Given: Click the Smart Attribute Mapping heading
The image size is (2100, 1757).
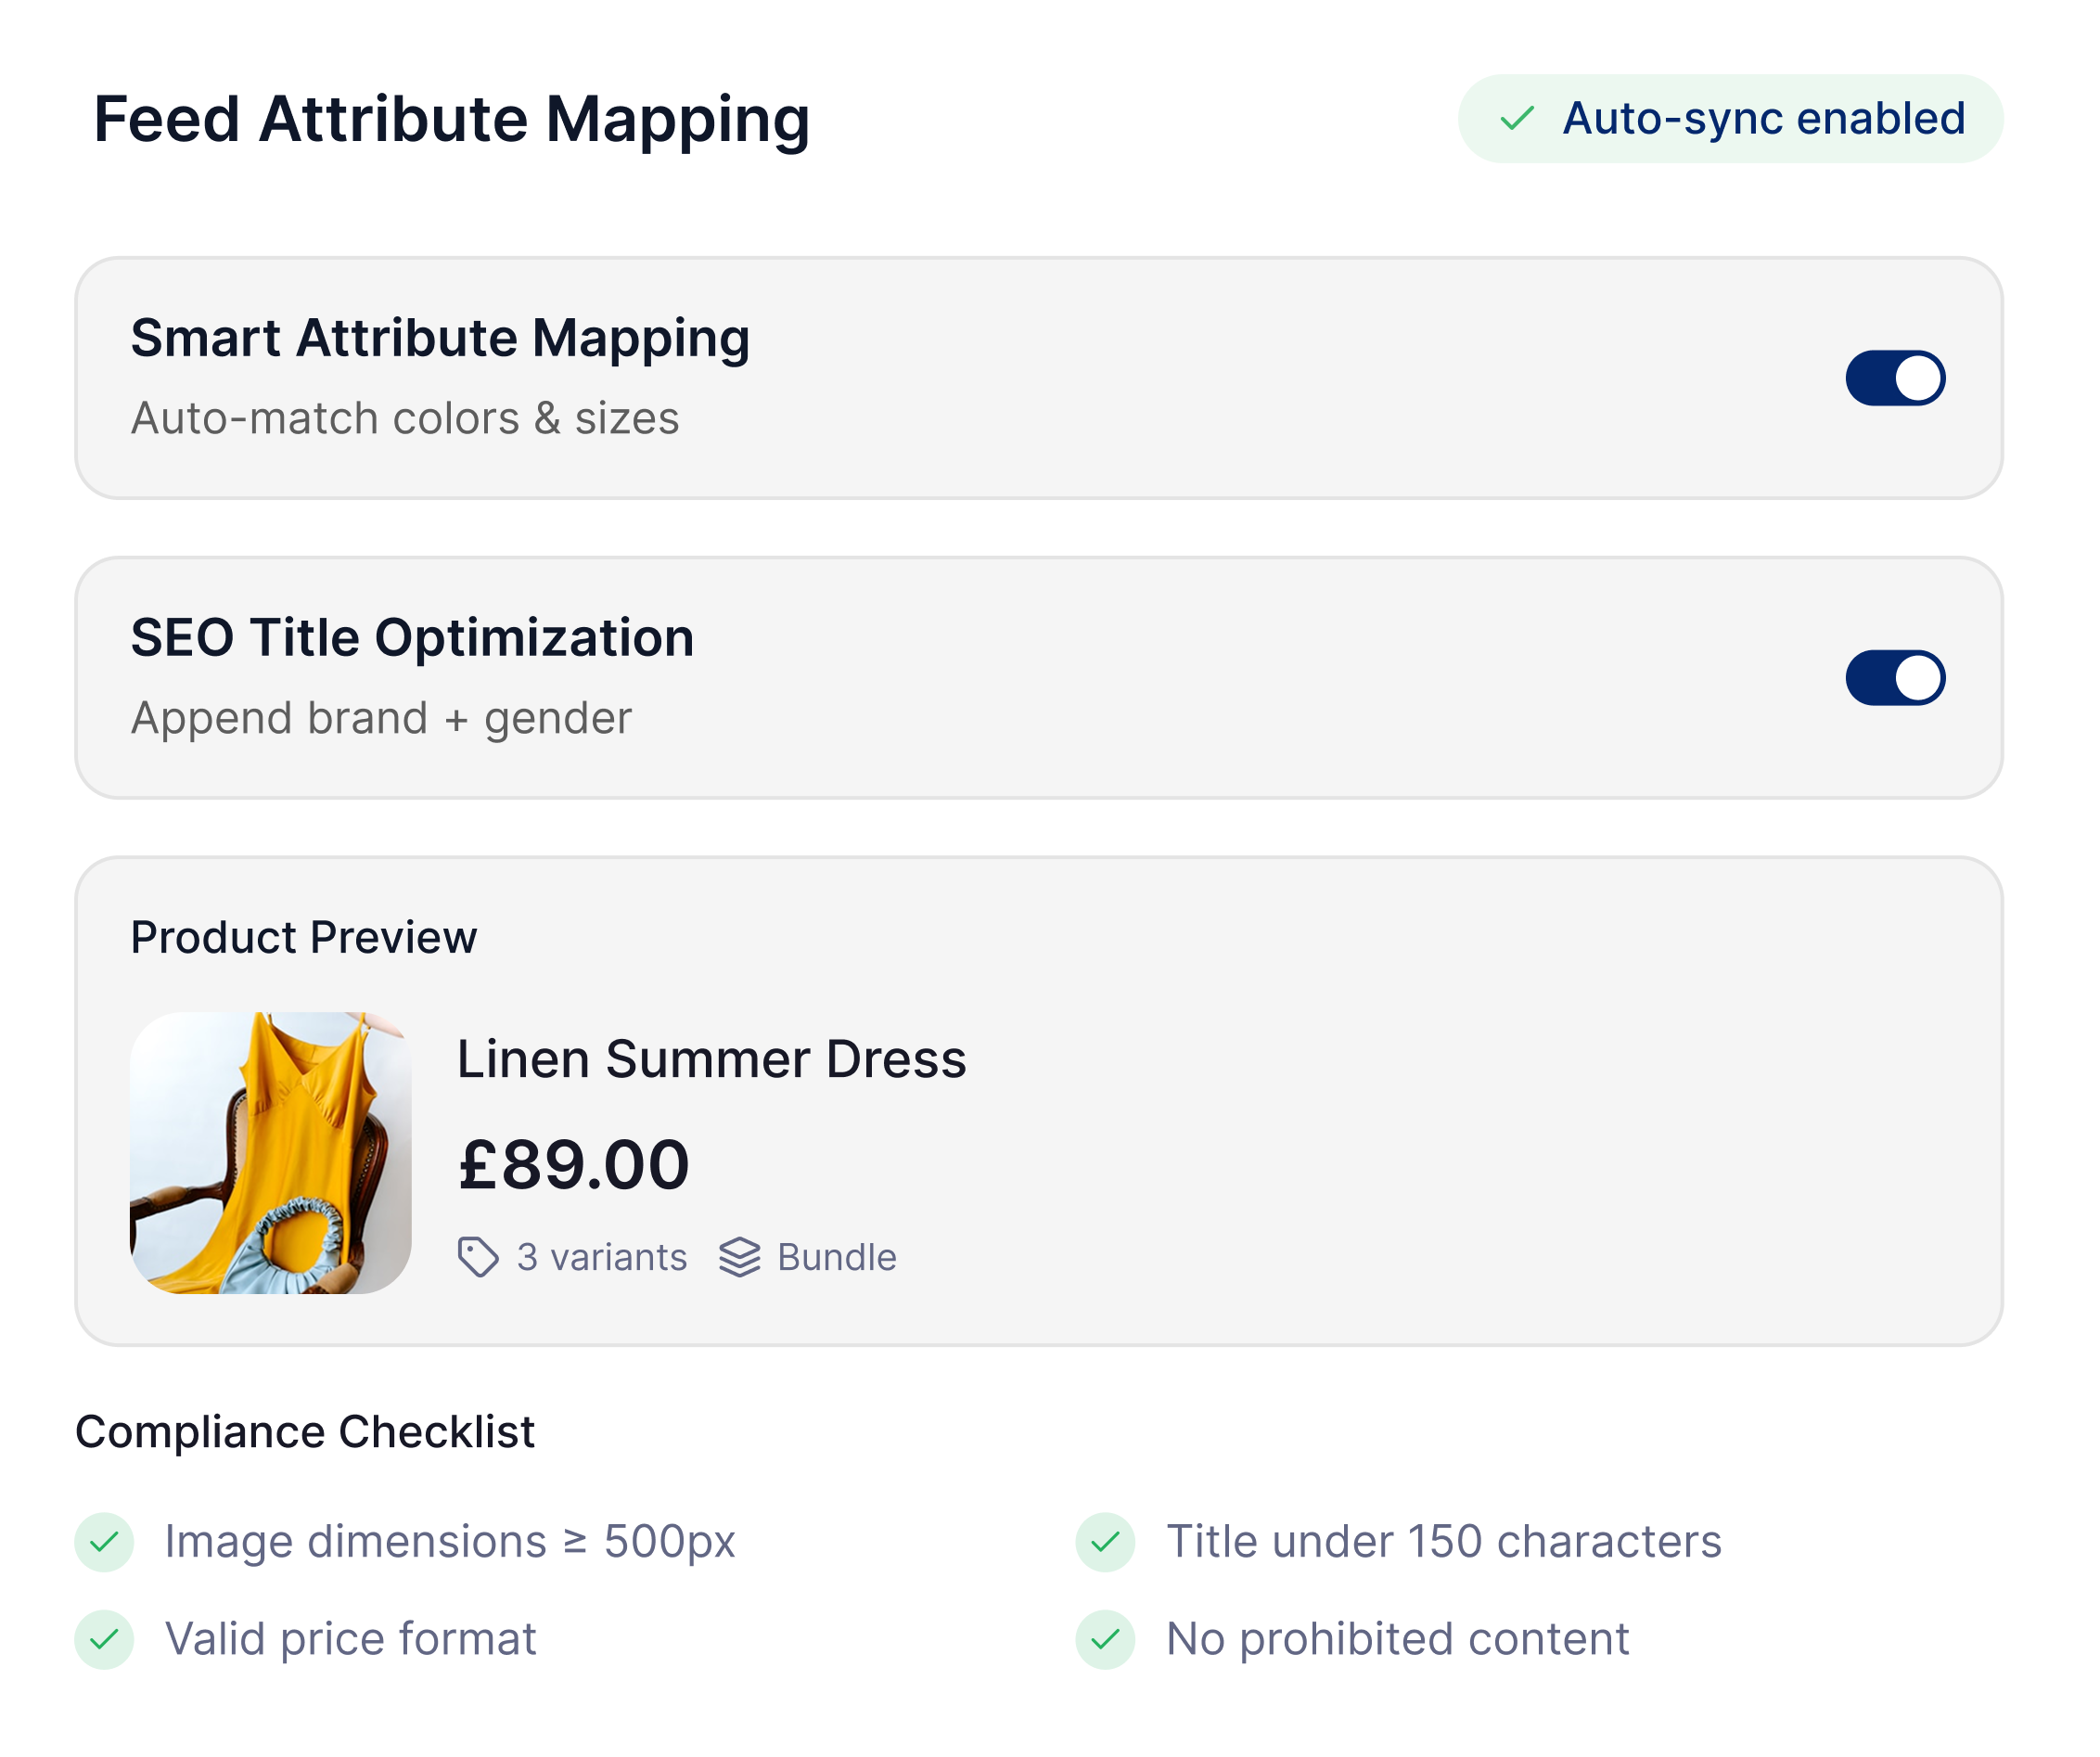Looking at the screenshot, I should tap(440, 338).
